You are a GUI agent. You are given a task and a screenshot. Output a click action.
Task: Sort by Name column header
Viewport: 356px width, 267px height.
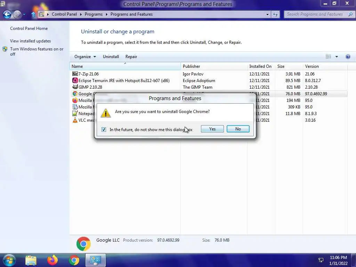[x=125, y=66]
